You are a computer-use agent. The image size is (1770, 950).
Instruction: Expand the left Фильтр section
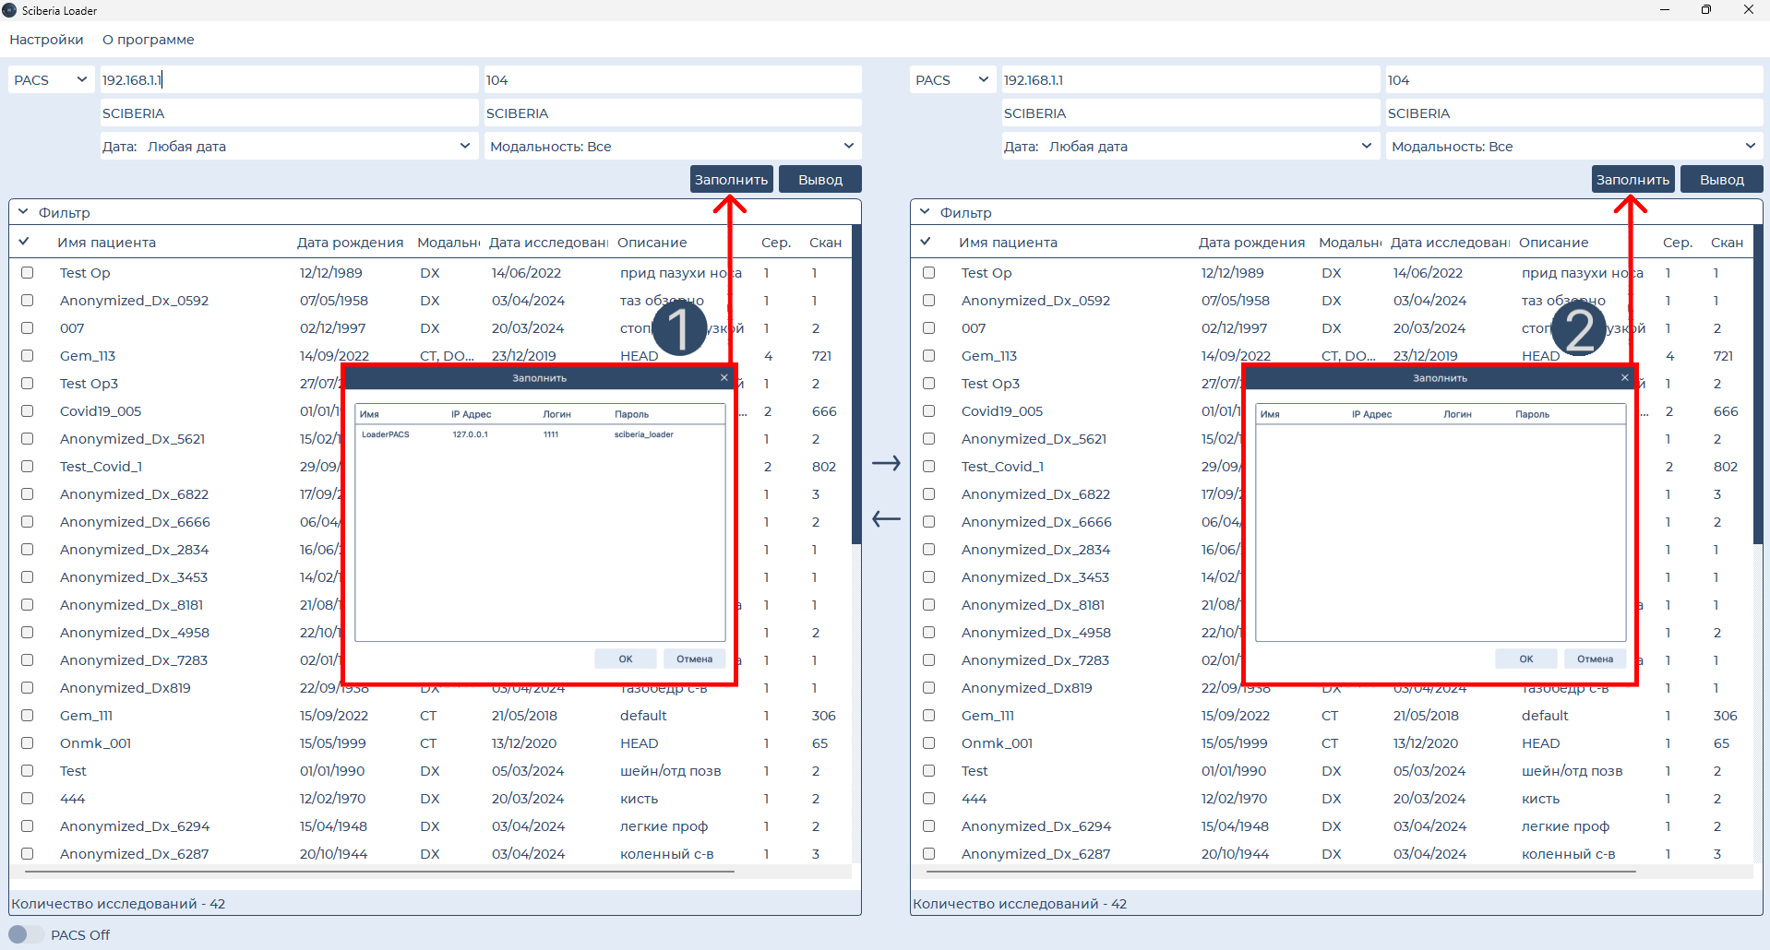point(24,212)
